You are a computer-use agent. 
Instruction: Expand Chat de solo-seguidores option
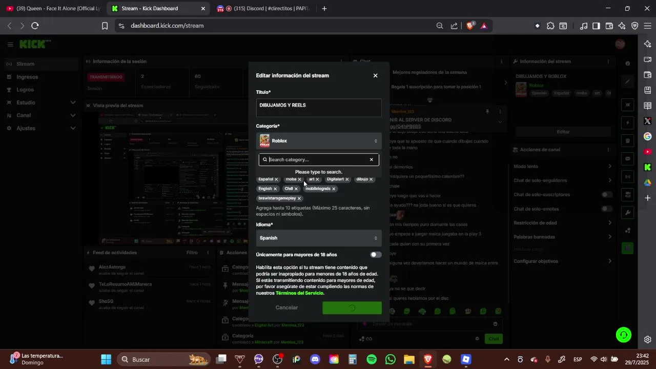tap(563, 180)
